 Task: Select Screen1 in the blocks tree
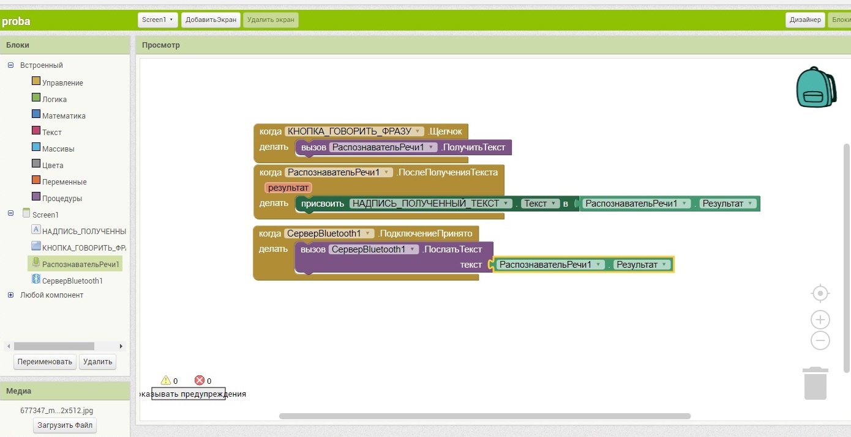coord(45,215)
